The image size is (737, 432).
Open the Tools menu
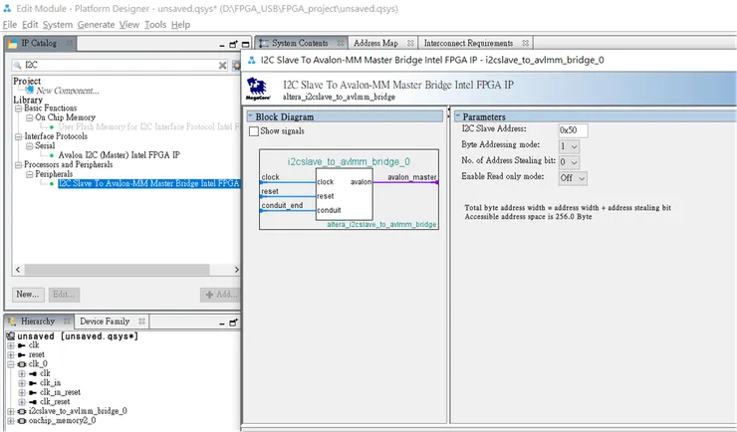tap(155, 25)
